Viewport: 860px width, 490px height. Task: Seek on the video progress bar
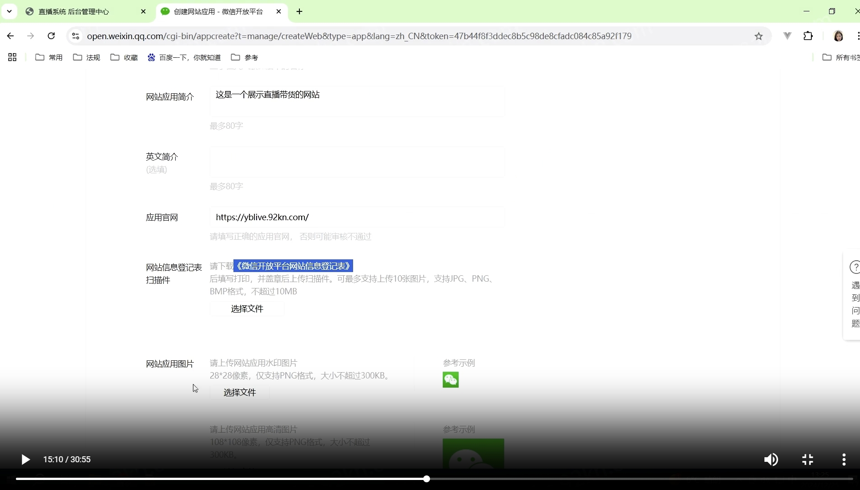tap(434, 479)
